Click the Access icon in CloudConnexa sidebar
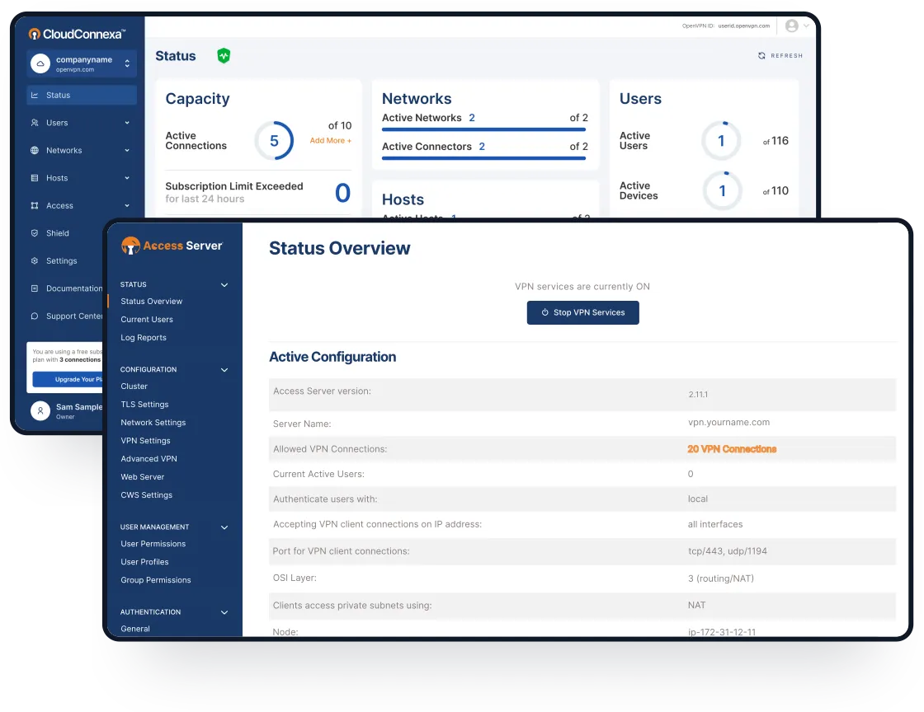 (x=35, y=205)
